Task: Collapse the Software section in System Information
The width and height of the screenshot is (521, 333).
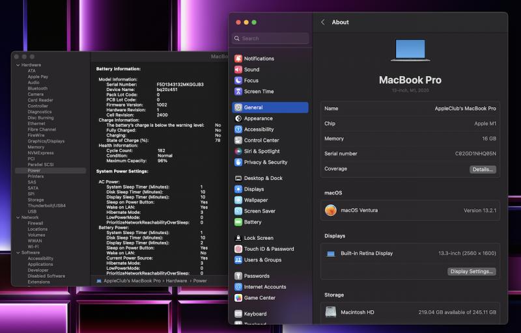Action: click(x=18, y=253)
